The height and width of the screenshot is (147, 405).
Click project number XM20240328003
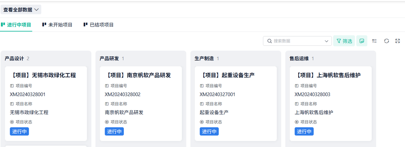[x=312, y=95]
